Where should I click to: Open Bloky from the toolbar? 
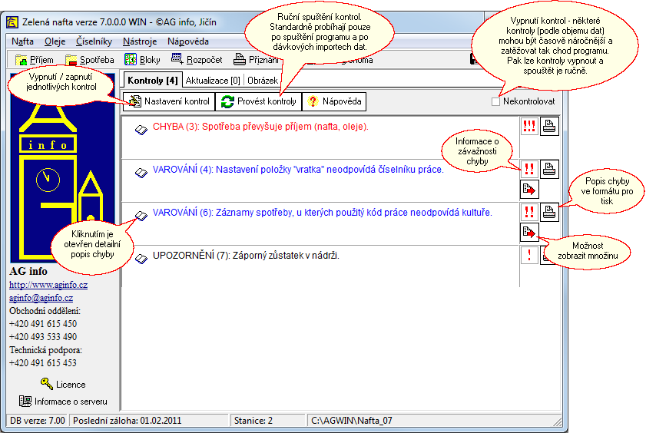point(142,60)
